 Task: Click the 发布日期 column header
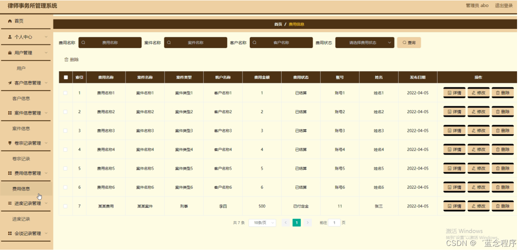pyautogui.click(x=418, y=78)
